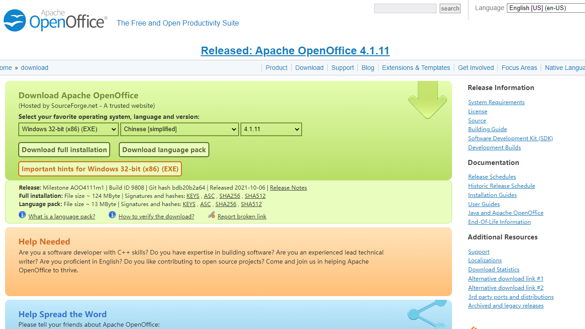Open the Release Notes link
Image resolution: width=585 pixels, height=329 pixels.
tap(288, 188)
